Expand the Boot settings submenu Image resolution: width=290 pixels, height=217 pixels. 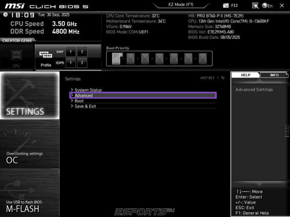point(79,101)
